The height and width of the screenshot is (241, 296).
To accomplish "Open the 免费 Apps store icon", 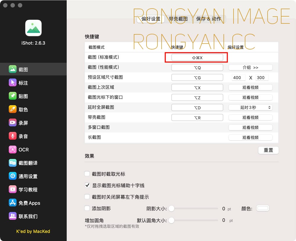I will (x=13, y=203).
